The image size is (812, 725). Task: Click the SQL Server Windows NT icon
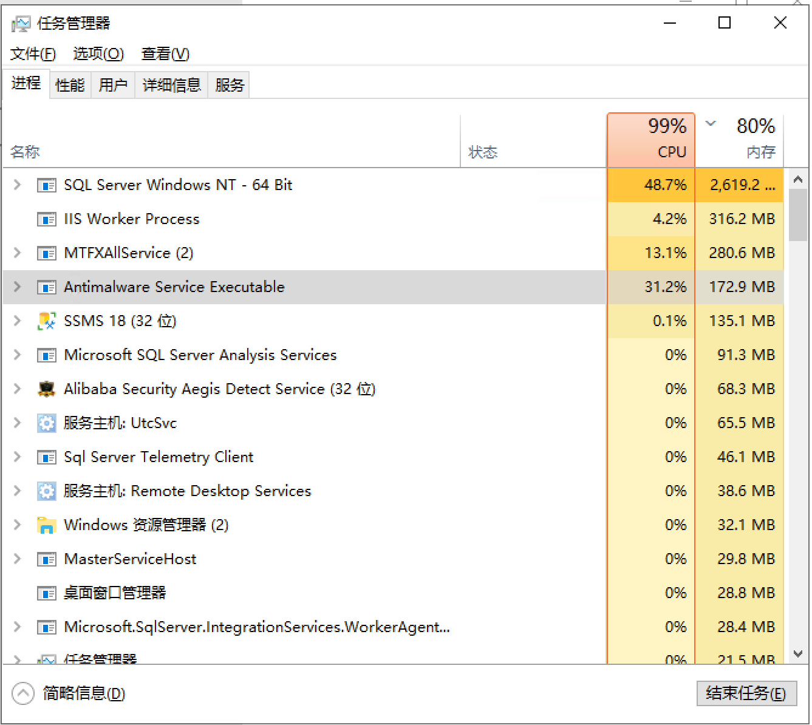pyautogui.click(x=47, y=185)
